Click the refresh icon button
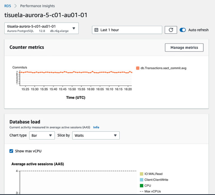Screen dimensions: 215x195 tap(171, 30)
